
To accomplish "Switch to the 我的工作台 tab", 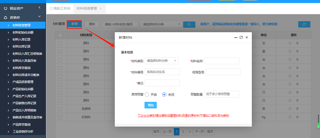I will [x=60, y=9].
